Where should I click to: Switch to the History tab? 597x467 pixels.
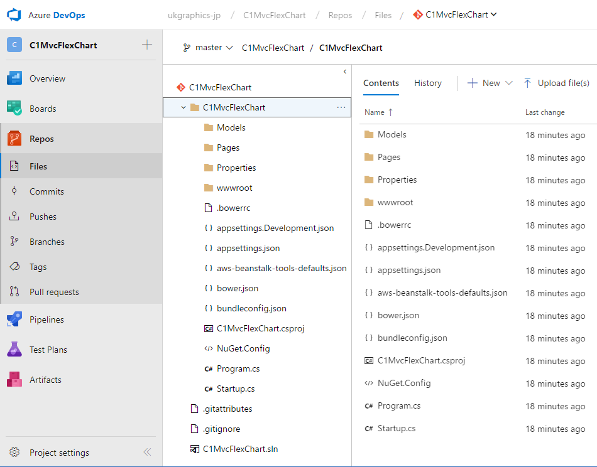[x=428, y=83]
